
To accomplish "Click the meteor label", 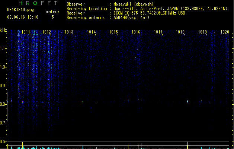I will (x=53, y=12).
